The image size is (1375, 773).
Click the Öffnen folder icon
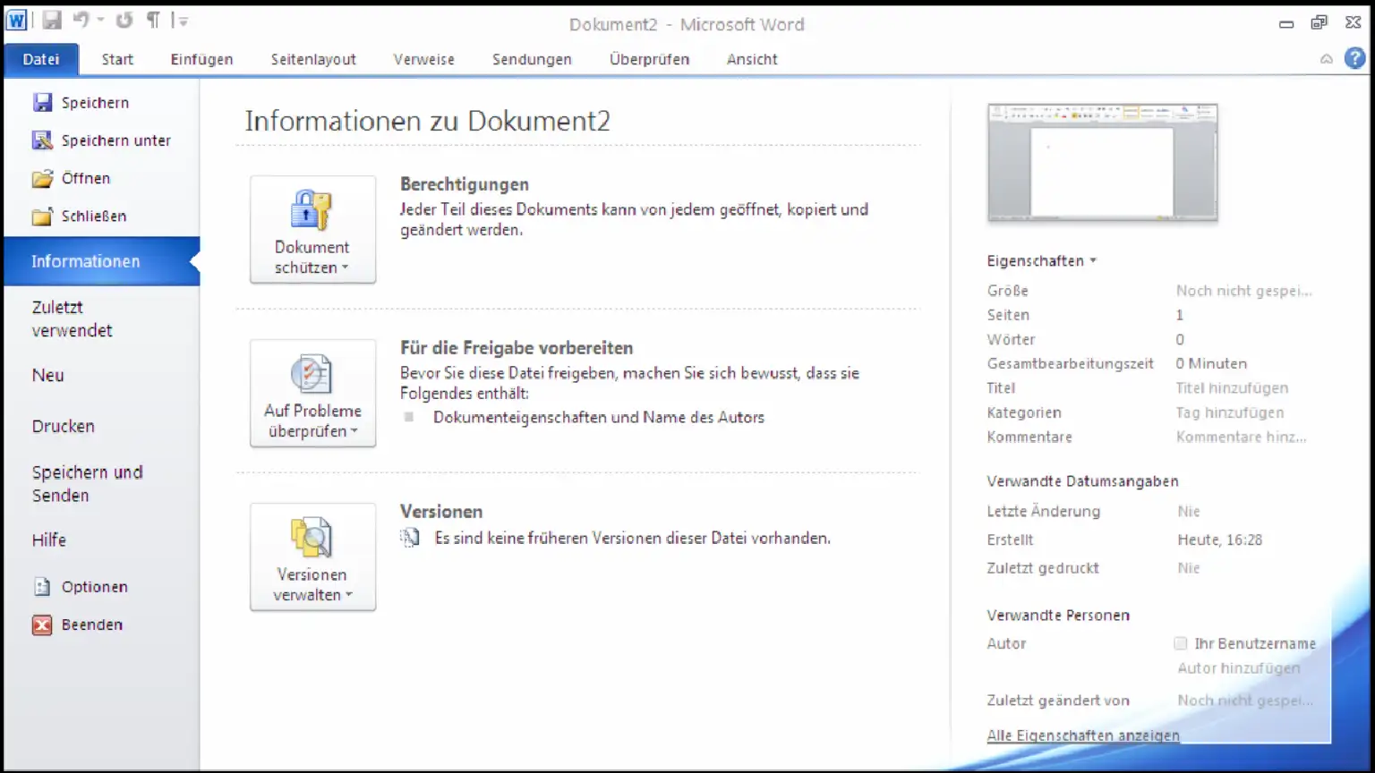pyautogui.click(x=42, y=179)
